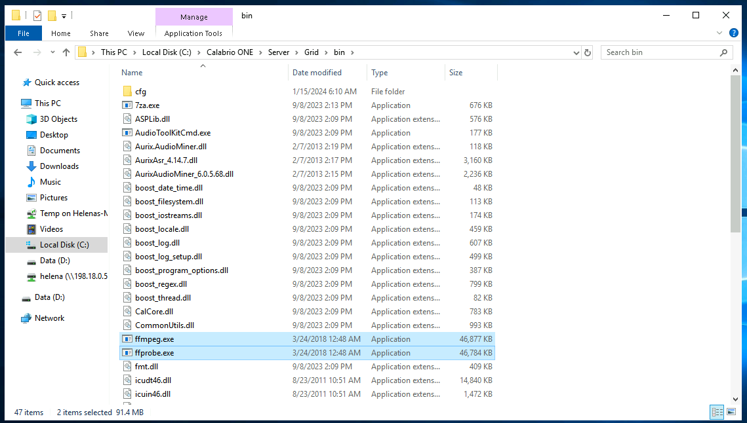Open the File menu
This screenshot has width=747, height=423.
(24, 33)
